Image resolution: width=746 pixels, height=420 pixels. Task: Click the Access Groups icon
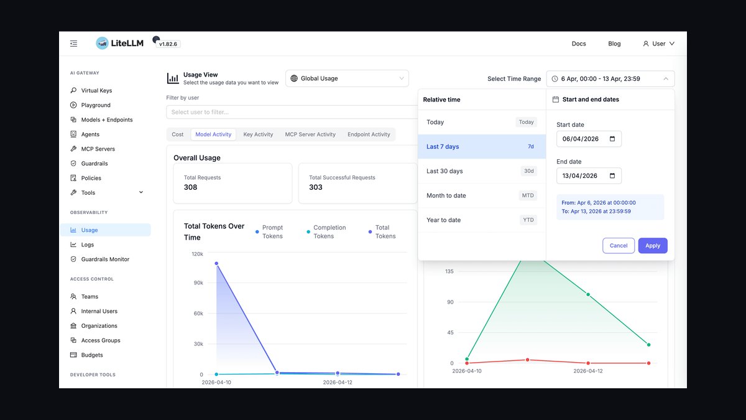[73, 340]
